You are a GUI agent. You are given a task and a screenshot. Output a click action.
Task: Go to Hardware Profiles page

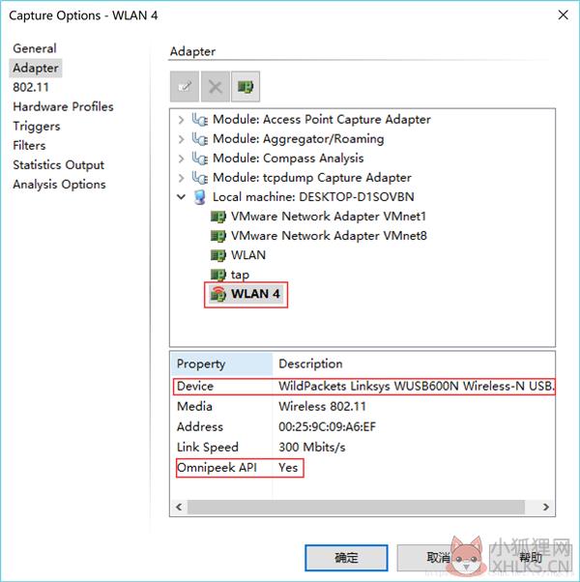click(63, 107)
